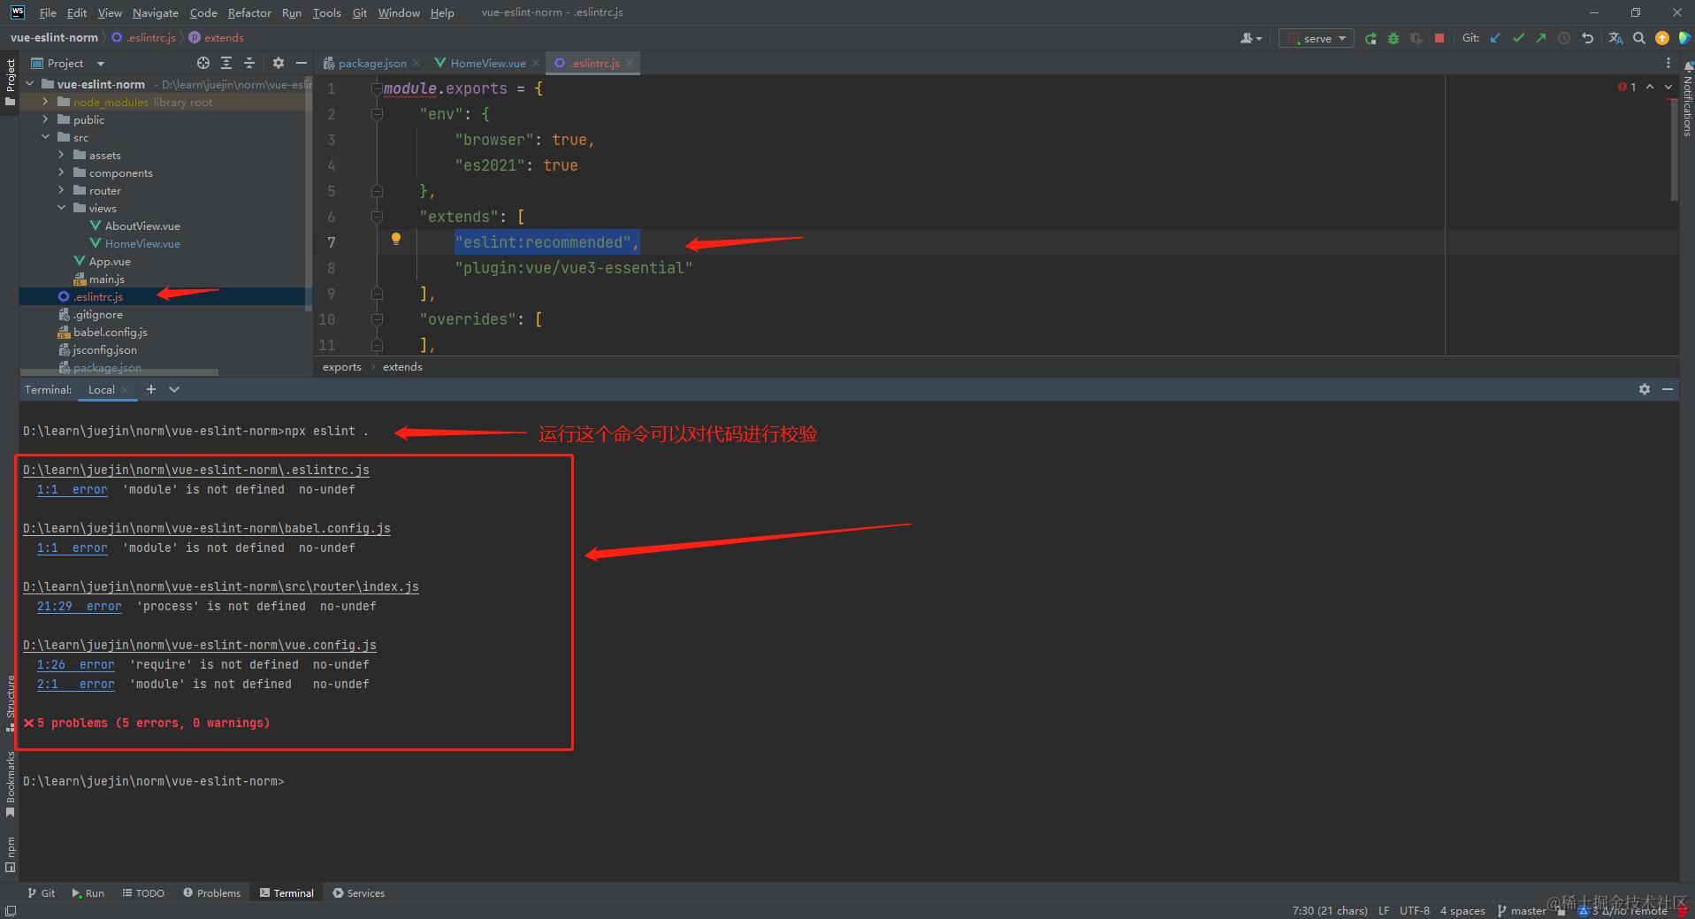
Task: Open editor tabs more options menu
Action: (1668, 63)
